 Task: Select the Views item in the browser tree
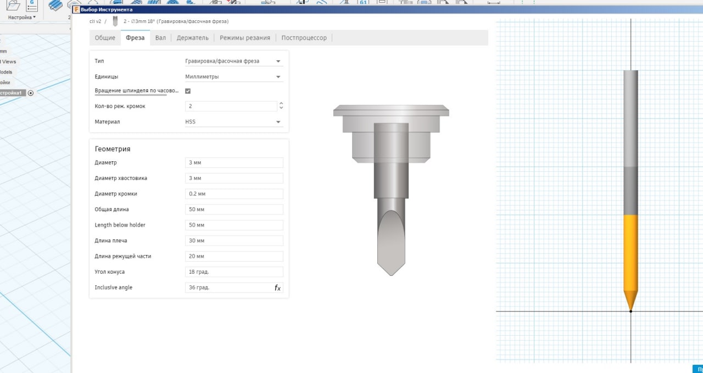click(x=8, y=61)
